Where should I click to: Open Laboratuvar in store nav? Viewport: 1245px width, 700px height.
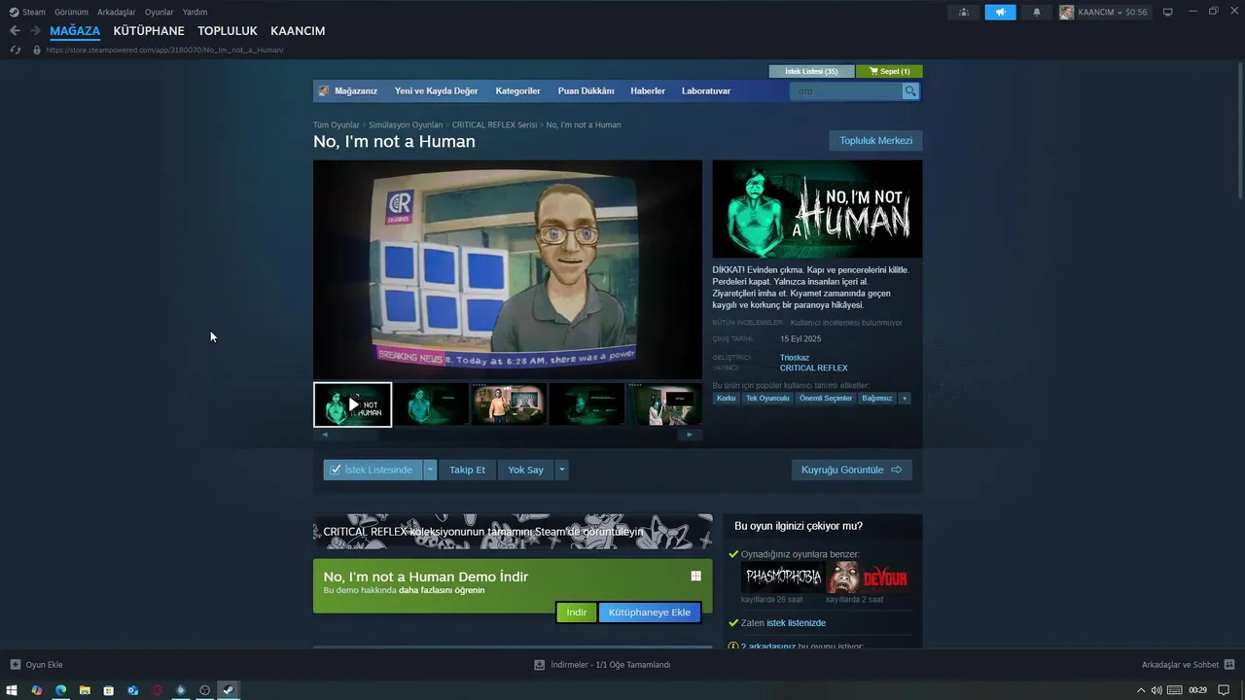(x=706, y=91)
